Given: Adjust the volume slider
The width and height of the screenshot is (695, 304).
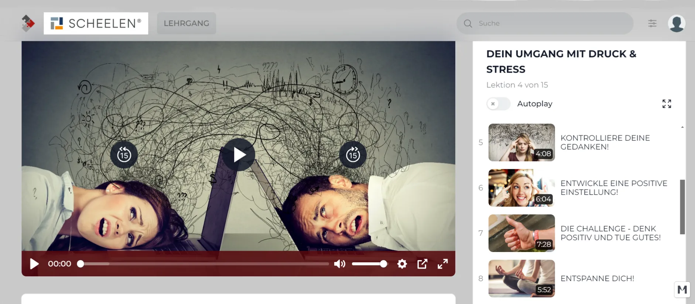Looking at the screenshot, I should pos(369,264).
